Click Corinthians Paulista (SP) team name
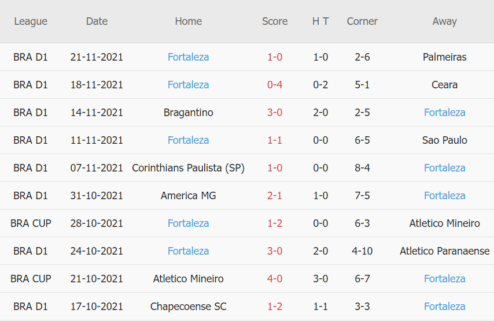Screen dimensions: 494x321 click(188, 168)
